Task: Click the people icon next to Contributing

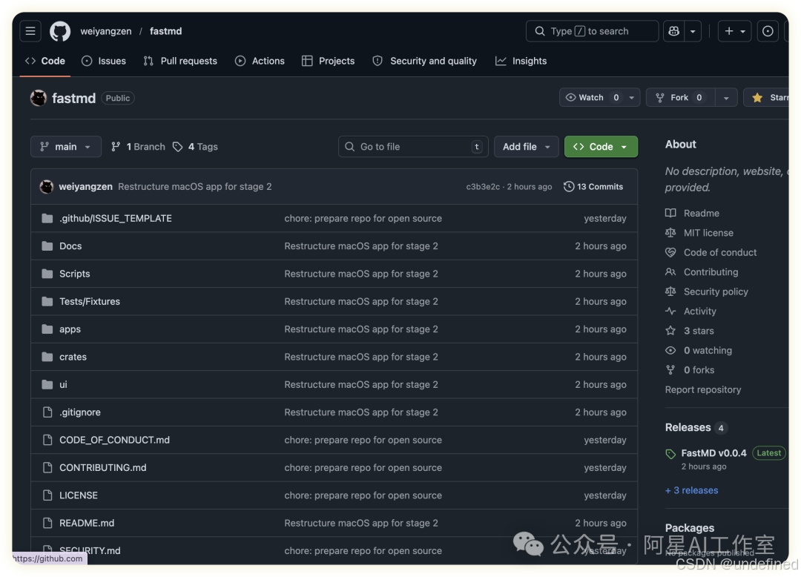Action: [x=670, y=272]
